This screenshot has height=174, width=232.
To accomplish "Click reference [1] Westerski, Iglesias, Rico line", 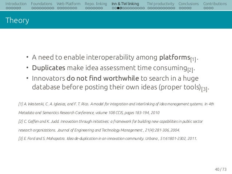I will (x=116, y=104).
